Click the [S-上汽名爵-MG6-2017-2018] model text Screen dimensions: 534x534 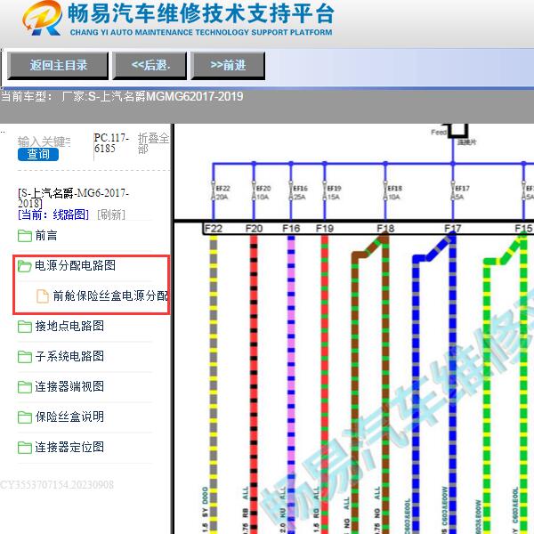pyautogui.click(x=73, y=198)
